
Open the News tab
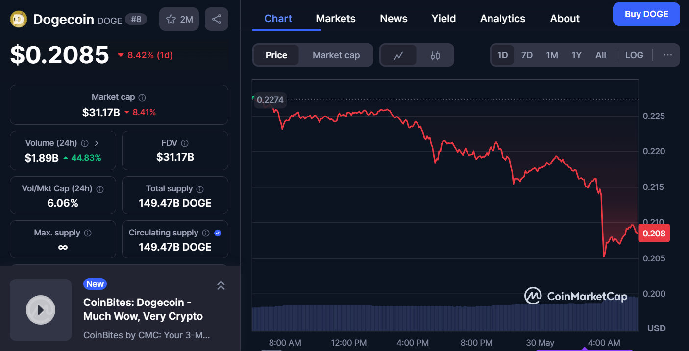(x=394, y=19)
